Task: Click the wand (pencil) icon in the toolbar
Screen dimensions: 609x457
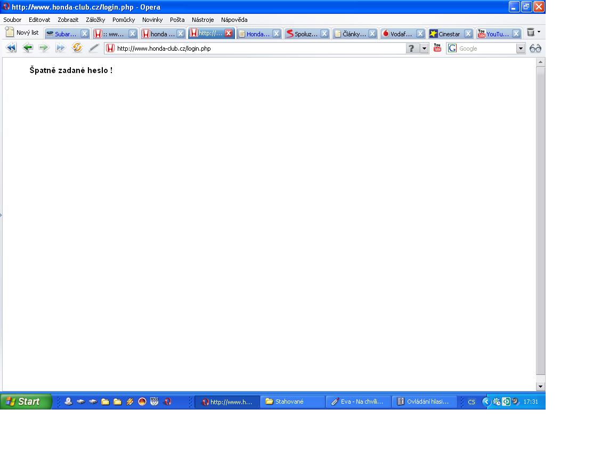Action: [94, 48]
